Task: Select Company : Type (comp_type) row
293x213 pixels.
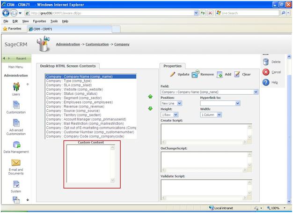Action: pyautogui.click(x=91, y=81)
